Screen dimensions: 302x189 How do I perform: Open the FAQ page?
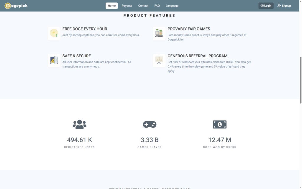[x=157, y=6]
